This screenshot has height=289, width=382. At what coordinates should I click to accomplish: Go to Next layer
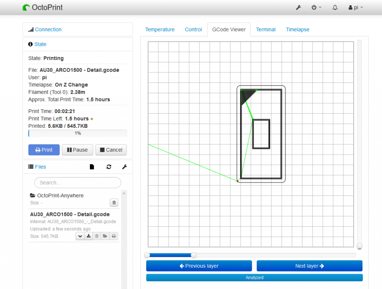point(309,266)
